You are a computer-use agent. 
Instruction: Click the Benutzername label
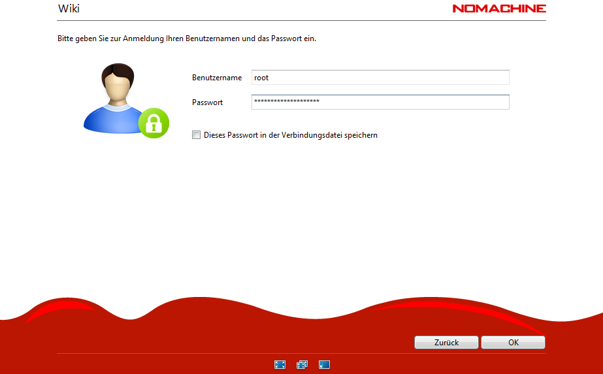[217, 78]
